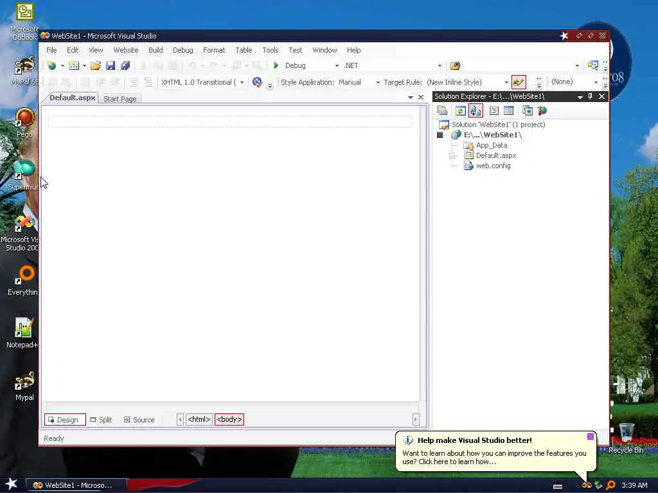Dismiss the Visual Studio feedback balloon
The image size is (658, 493).
click(590, 437)
